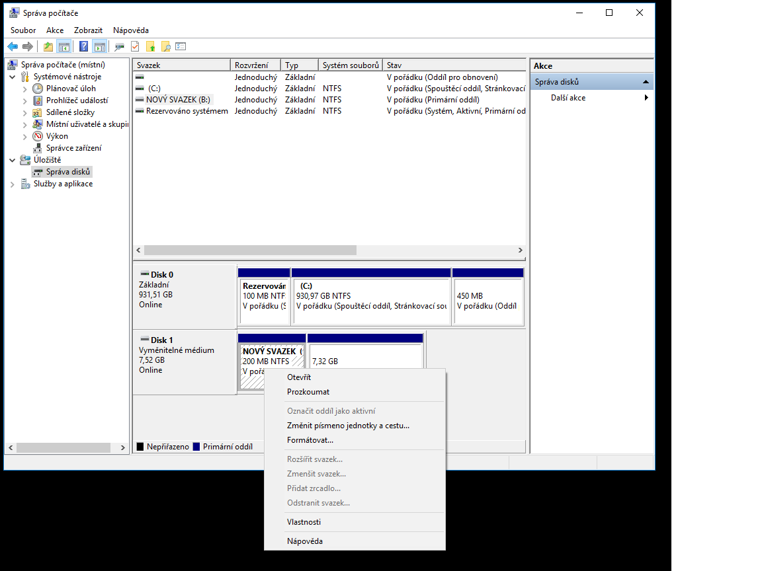Open the Zobrazit menu in menu bar
Screen dimensions: 762x571
[88, 30]
